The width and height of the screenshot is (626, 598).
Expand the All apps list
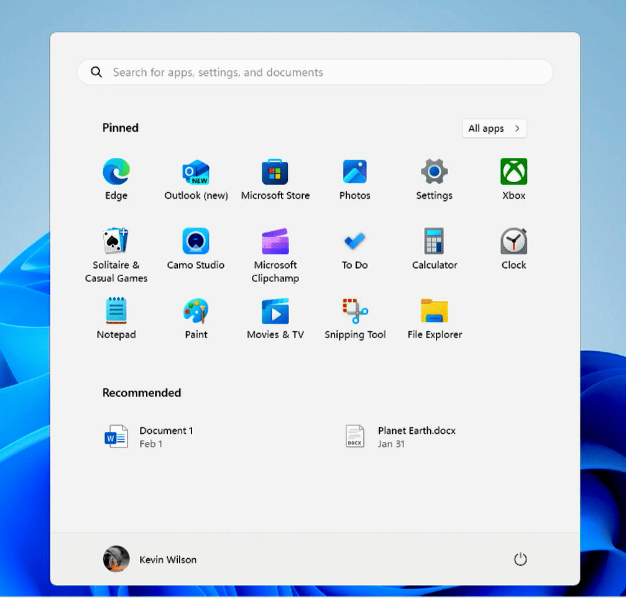(x=494, y=128)
